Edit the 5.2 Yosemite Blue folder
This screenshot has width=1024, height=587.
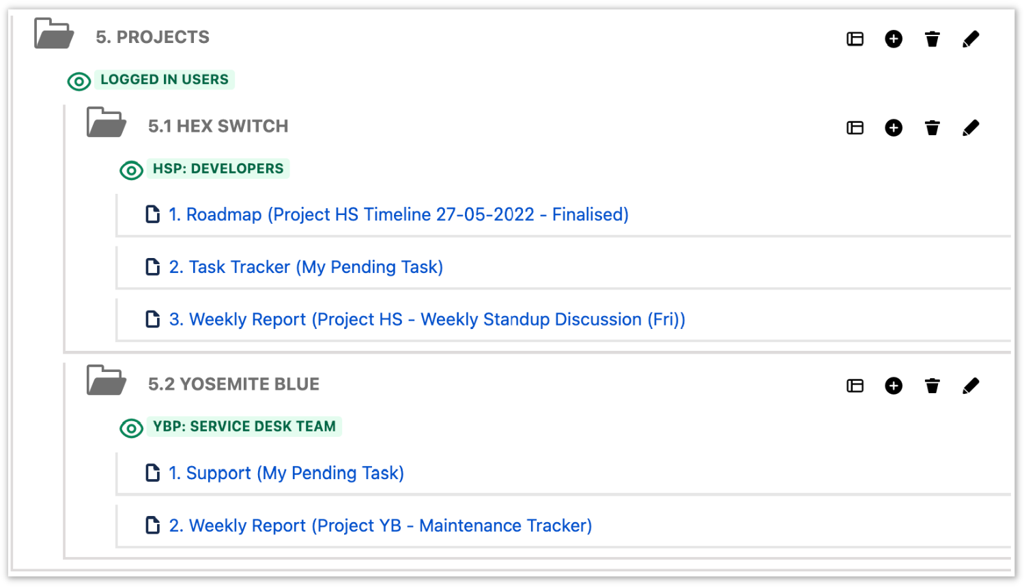[x=970, y=386]
